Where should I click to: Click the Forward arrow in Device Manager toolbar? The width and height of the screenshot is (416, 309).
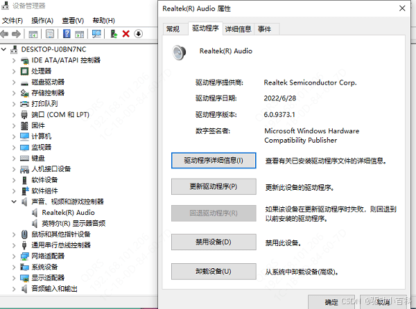click(x=17, y=34)
